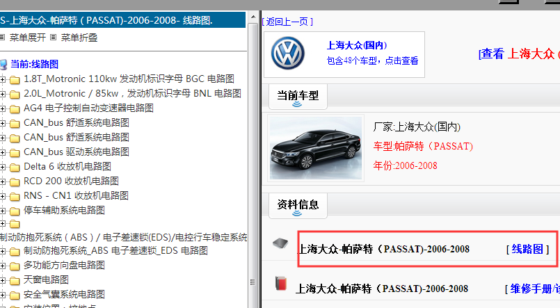
Task: Click folder icon for 多功能方向盘电路图
Action: coord(15,266)
